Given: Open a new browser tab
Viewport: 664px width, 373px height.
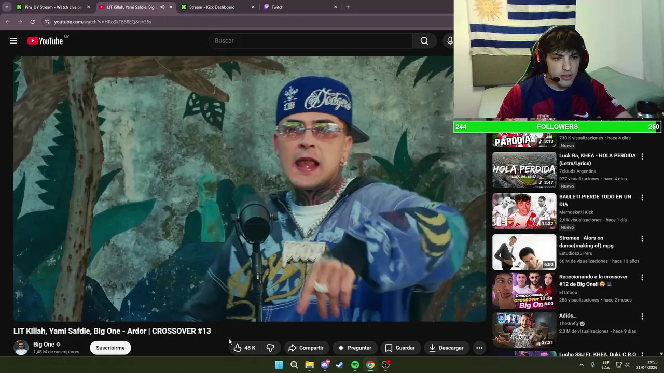Looking at the screenshot, I should coord(348,7).
